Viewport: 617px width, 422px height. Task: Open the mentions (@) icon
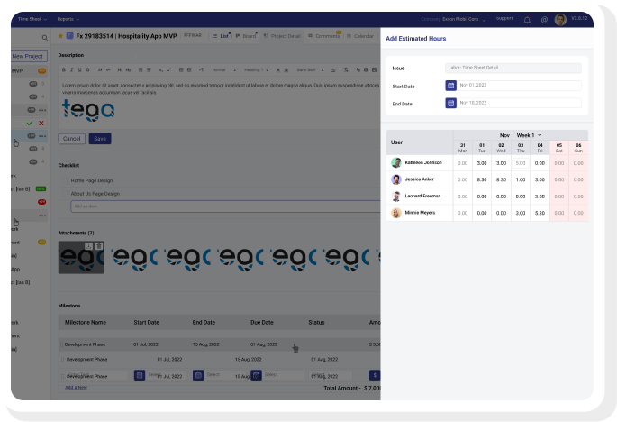(x=544, y=20)
